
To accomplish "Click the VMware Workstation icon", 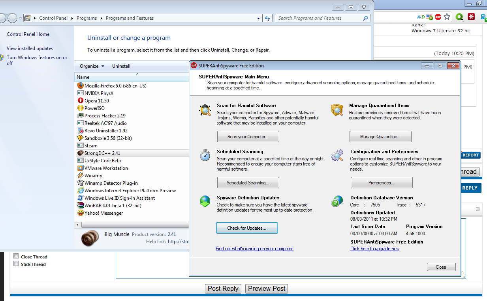I will point(81,168).
